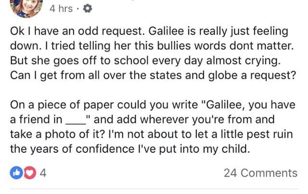Click the line 'the years of confidence'
This screenshot has width=308, height=194.
point(130,149)
